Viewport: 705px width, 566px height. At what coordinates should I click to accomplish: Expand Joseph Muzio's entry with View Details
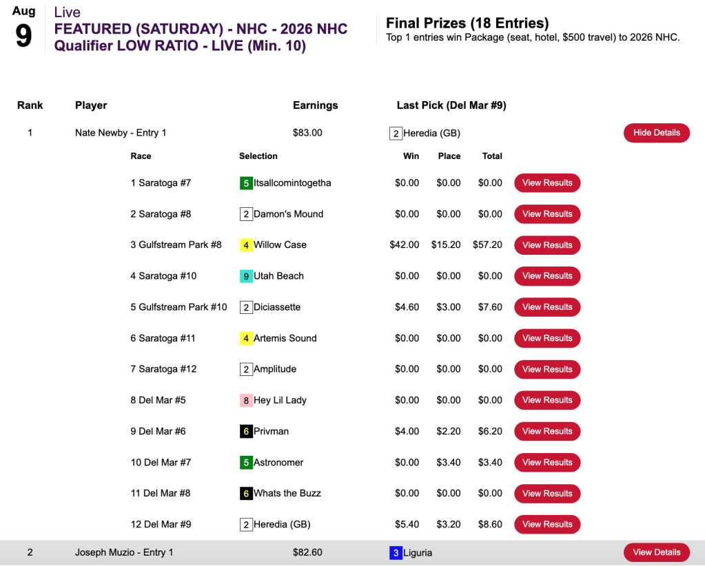point(656,552)
